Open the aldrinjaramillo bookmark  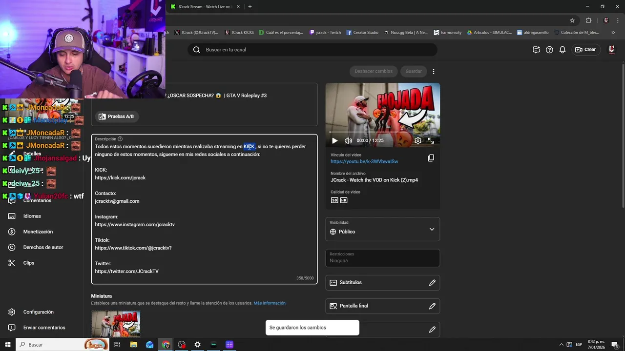533,33
